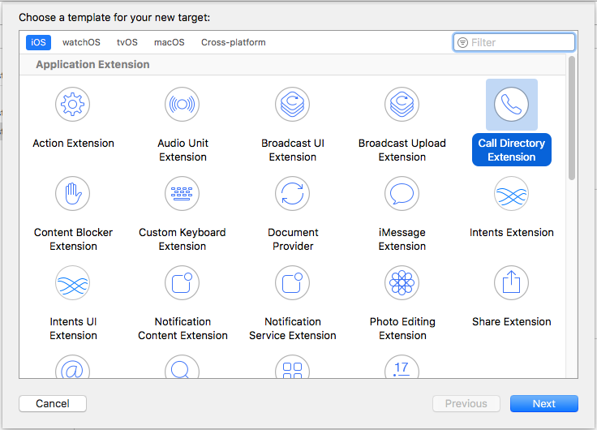Pick the Document Provider template icon
This screenshot has height=430, width=597.
coord(292,194)
